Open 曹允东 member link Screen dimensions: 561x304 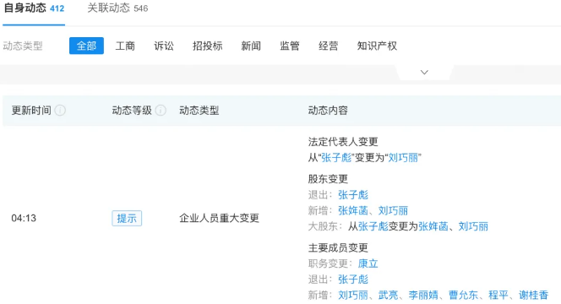(x=463, y=295)
